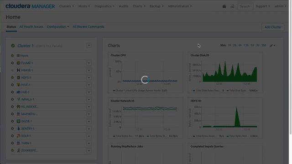Click the health status indicator for HIVE-1
Viewport: 292px width, 164px height.
pyautogui.click(x=12, y=85)
